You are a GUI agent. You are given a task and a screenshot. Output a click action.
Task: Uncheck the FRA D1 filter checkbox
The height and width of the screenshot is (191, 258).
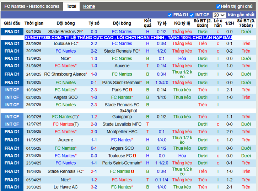tap(170, 15)
